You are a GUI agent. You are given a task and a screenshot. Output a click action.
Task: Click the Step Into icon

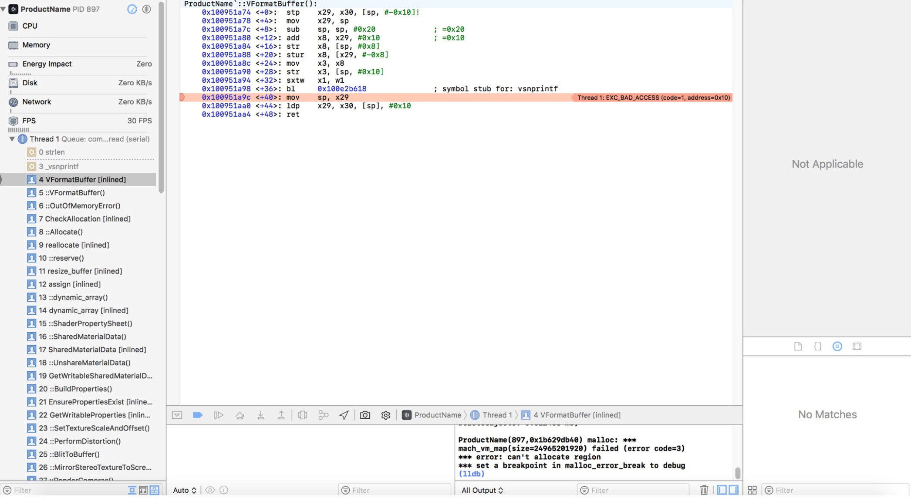260,415
